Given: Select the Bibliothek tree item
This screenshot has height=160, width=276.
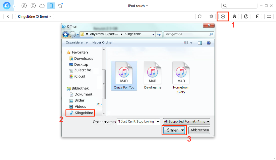Looking at the screenshot, I should pos(78,88).
